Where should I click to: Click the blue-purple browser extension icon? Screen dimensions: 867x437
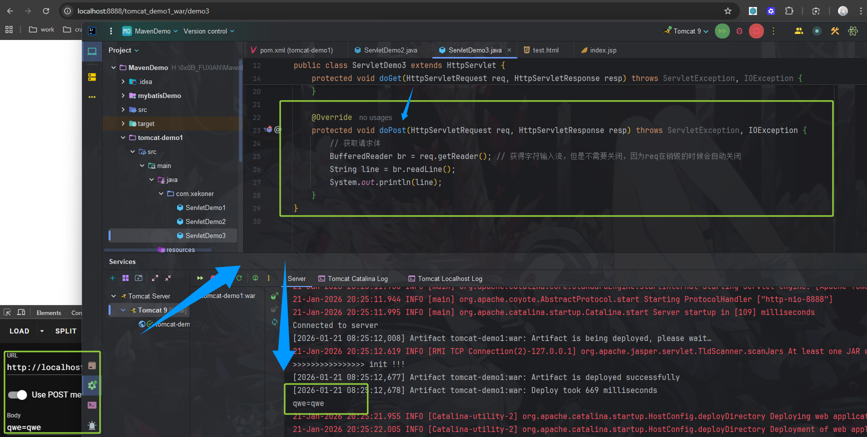coord(771,11)
